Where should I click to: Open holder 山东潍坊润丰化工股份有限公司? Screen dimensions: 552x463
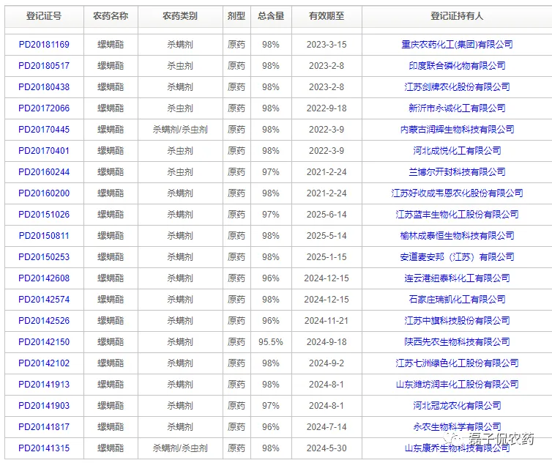tap(457, 385)
